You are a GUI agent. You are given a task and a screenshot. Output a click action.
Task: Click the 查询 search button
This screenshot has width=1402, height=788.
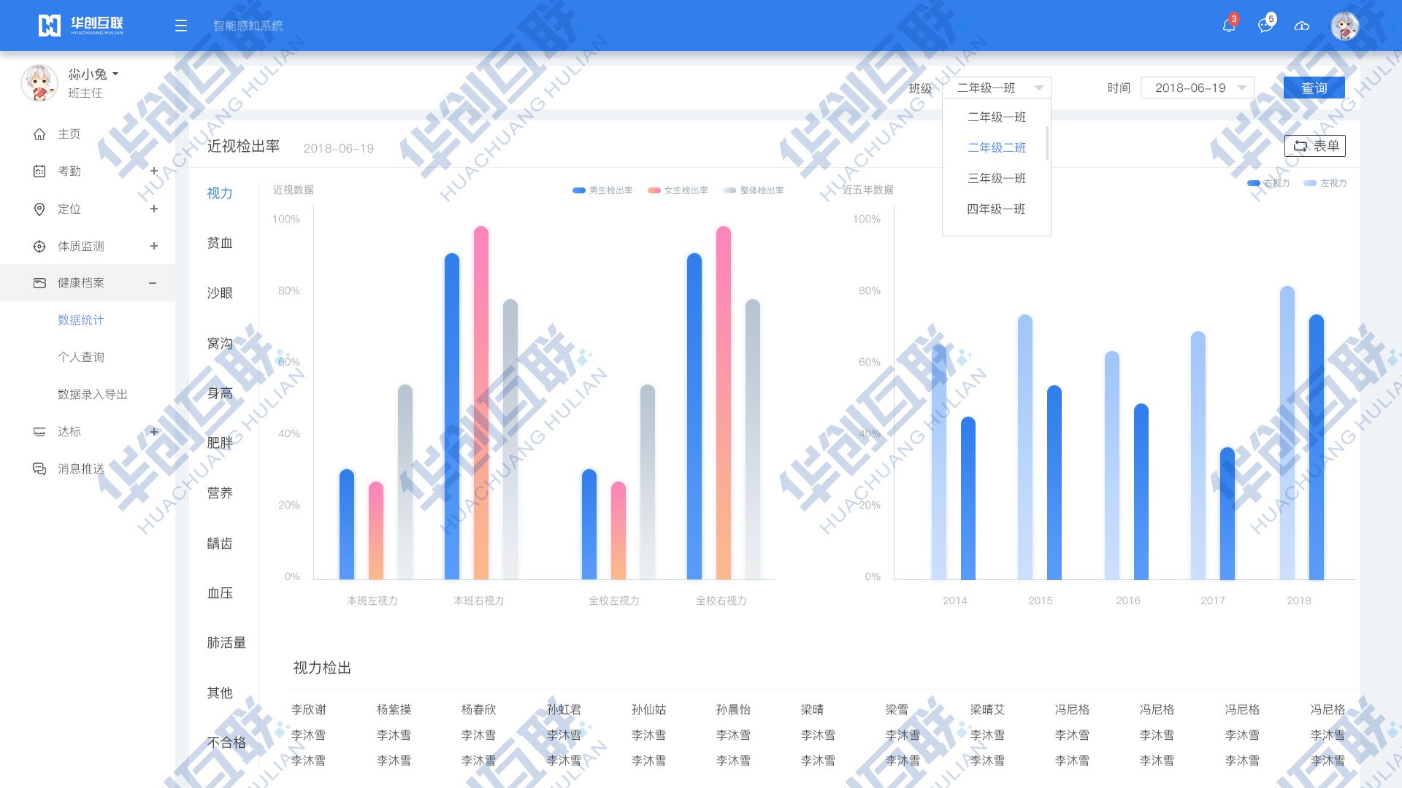pyautogui.click(x=1314, y=88)
